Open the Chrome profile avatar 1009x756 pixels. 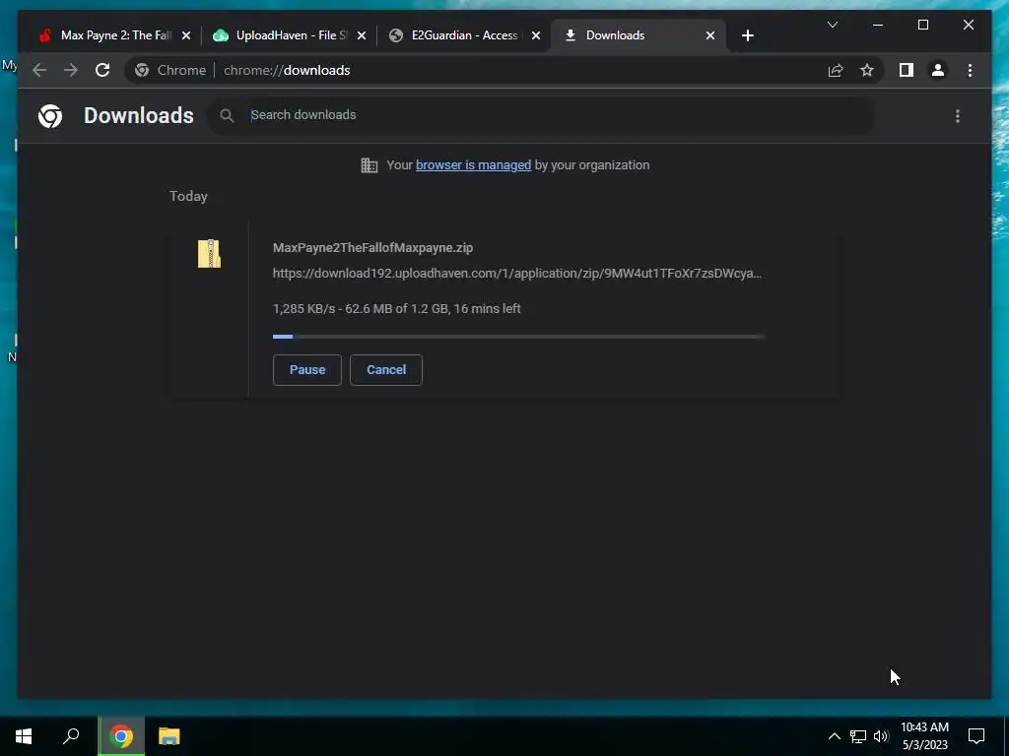(938, 70)
